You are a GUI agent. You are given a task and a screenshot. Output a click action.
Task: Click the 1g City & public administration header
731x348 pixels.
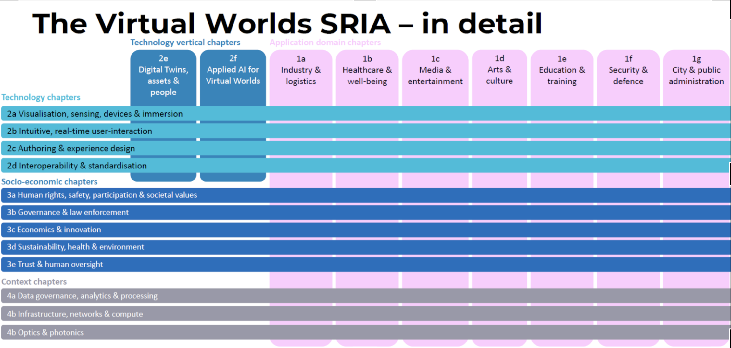(x=696, y=70)
